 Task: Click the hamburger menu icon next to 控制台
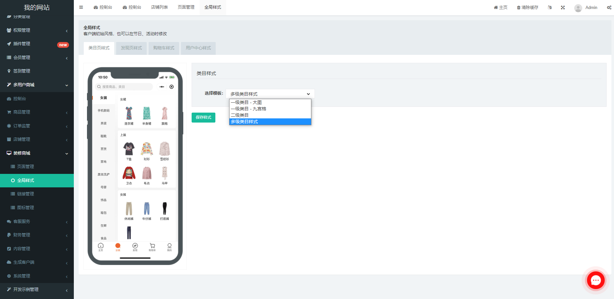[x=81, y=7]
